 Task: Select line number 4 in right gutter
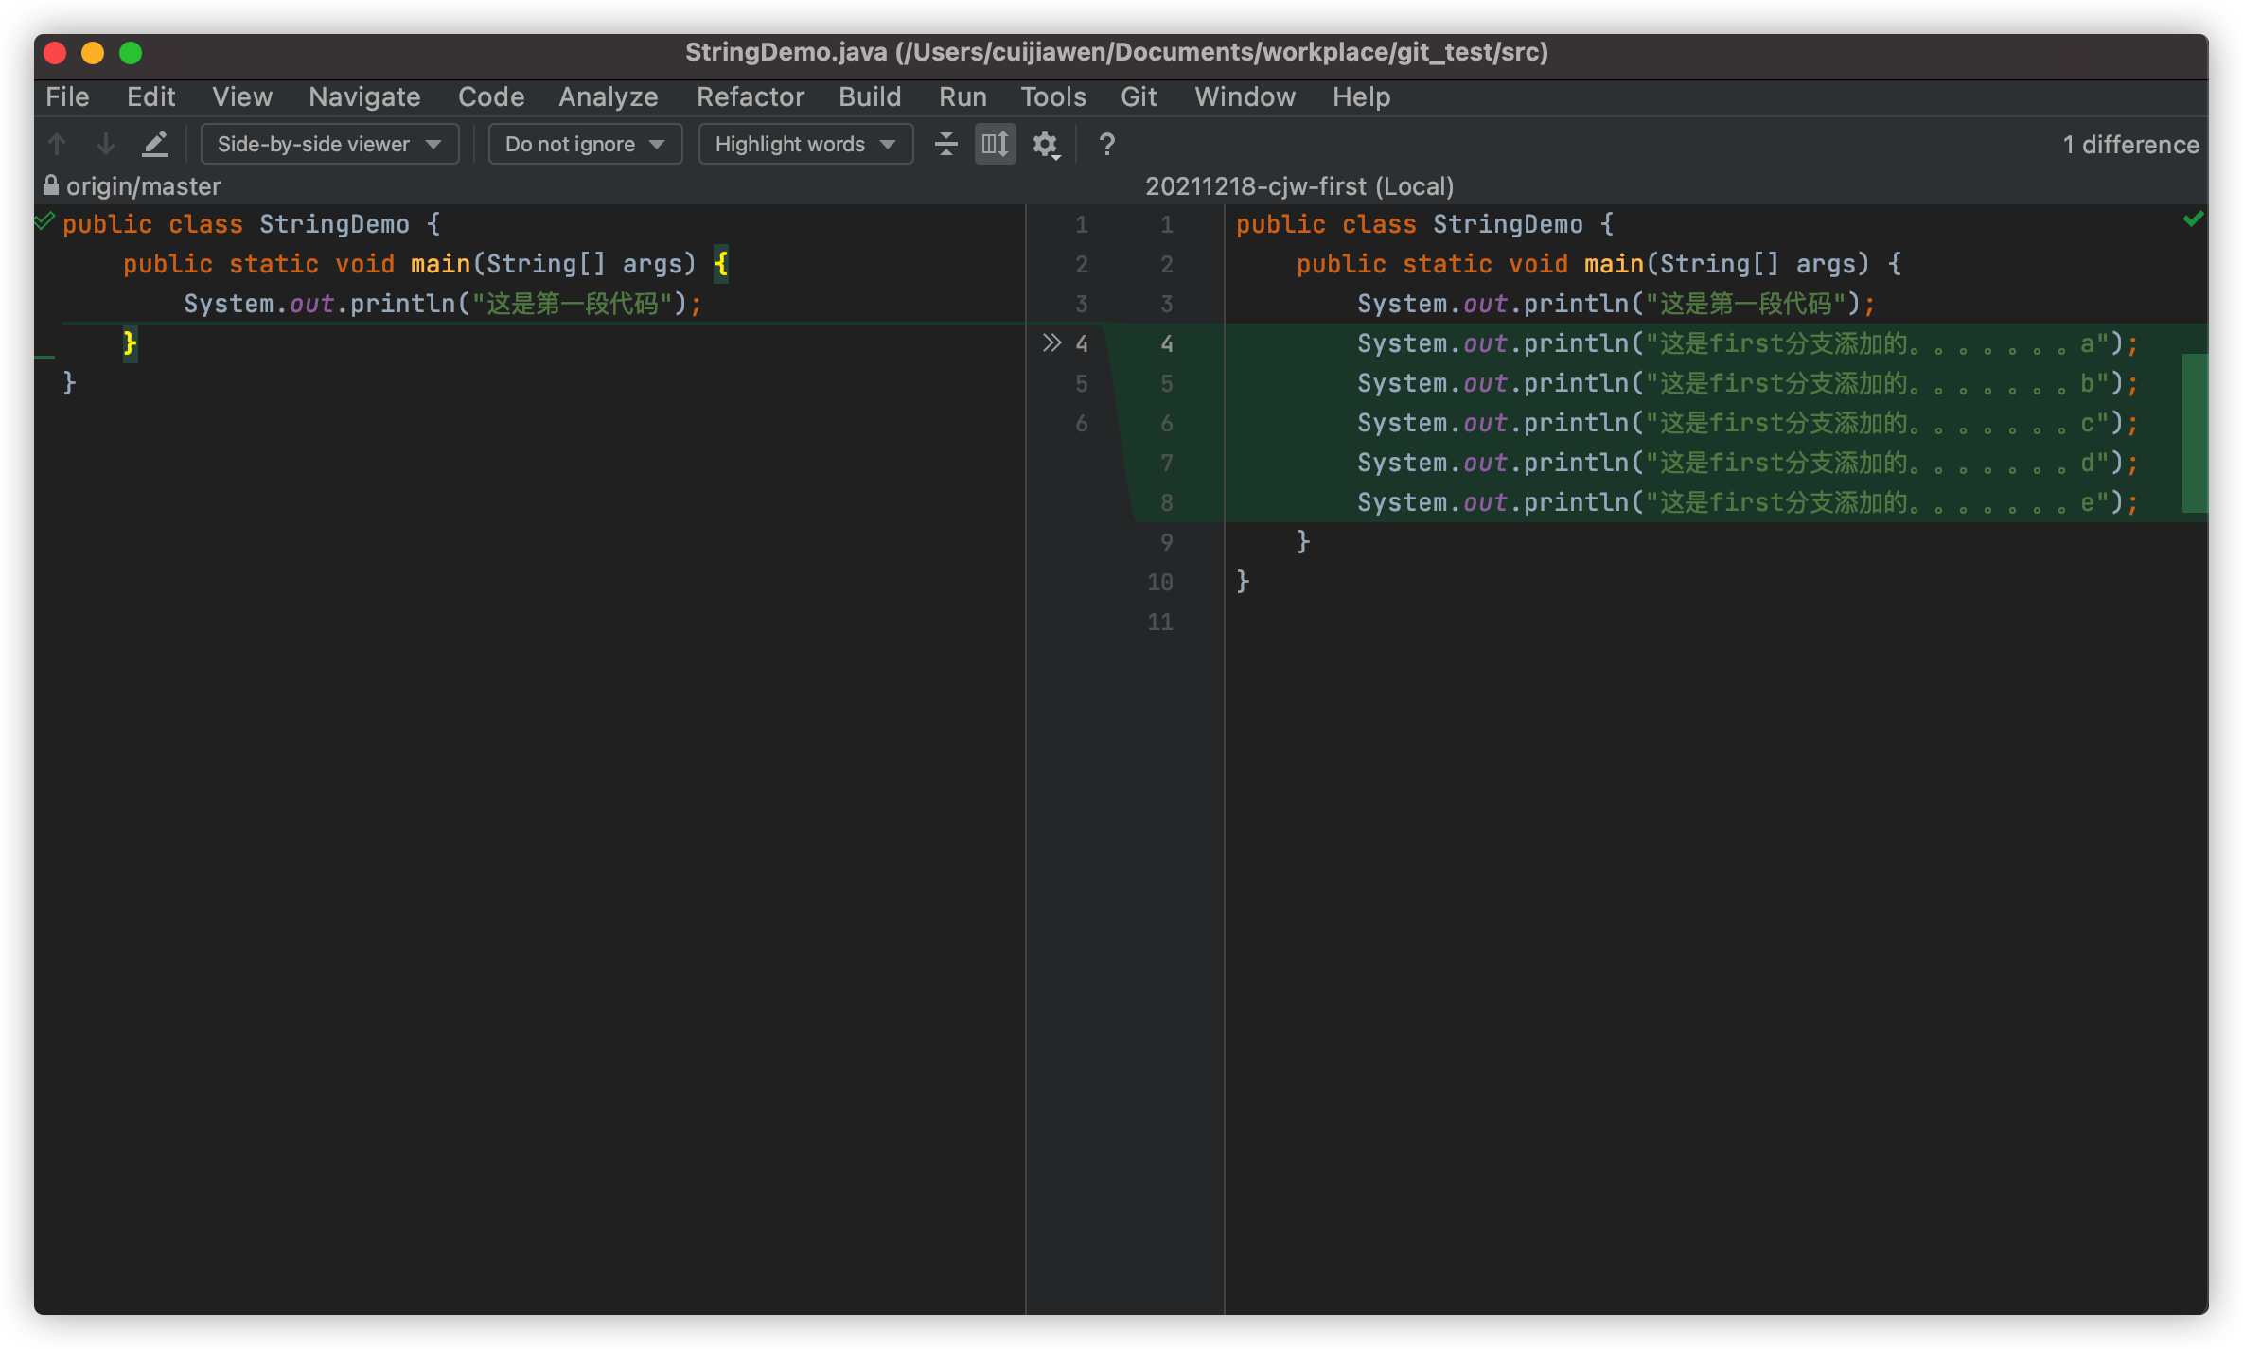click(x=1167, y=343)
